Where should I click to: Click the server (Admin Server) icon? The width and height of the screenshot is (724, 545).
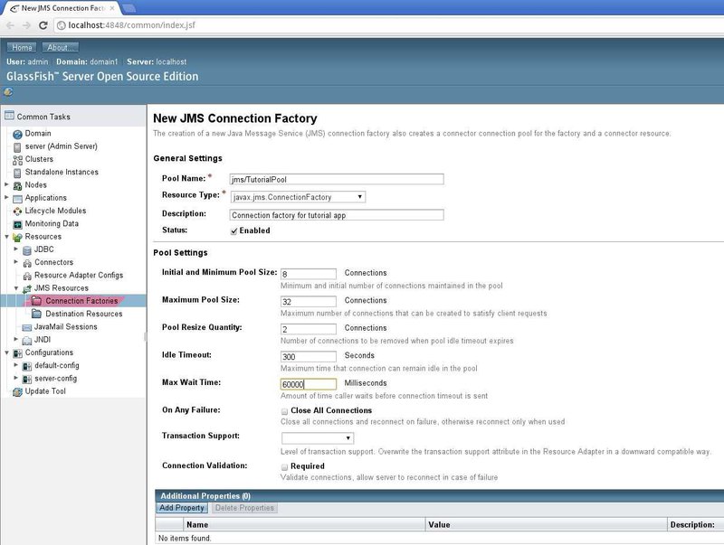tap(17, 147)
